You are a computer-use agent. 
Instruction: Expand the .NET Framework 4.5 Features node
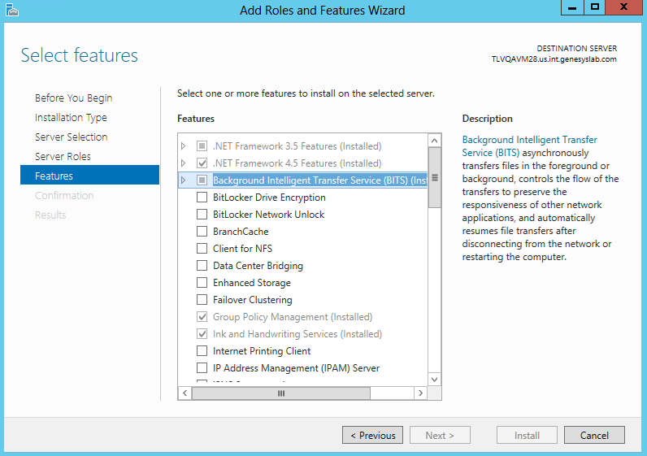coord(184,163)
